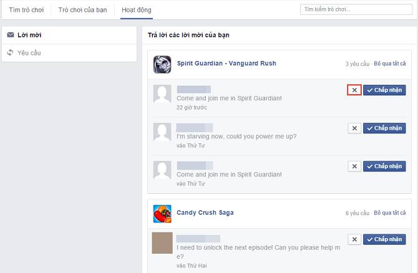Open the Candy Crush Saga icon
Screen dimensions: 418x273
point(162,214)
